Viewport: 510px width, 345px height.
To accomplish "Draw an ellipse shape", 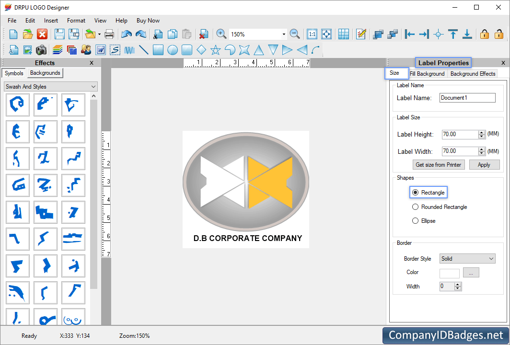I will [x=173, y=50].
